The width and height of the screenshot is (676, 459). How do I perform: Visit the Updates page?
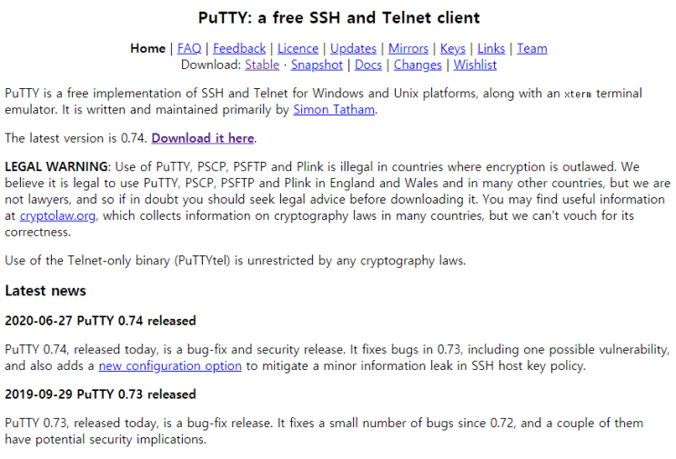point(354,49)
